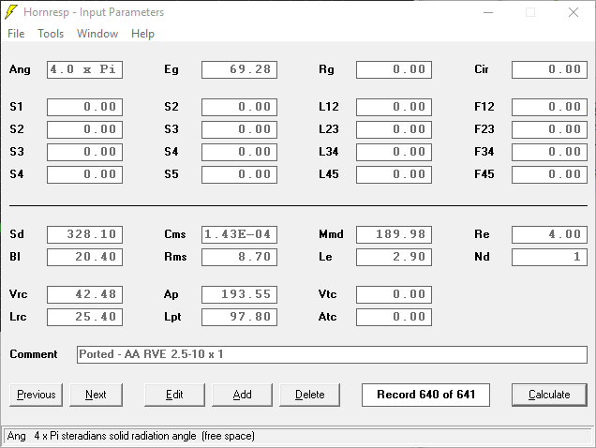Click the Hornresp lightning bolt app icon
The height and width of the screenshot is (448, 596).
tap(11, 12)
